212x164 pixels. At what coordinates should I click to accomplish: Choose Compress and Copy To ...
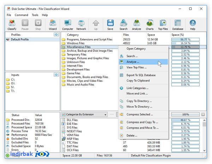143,122
